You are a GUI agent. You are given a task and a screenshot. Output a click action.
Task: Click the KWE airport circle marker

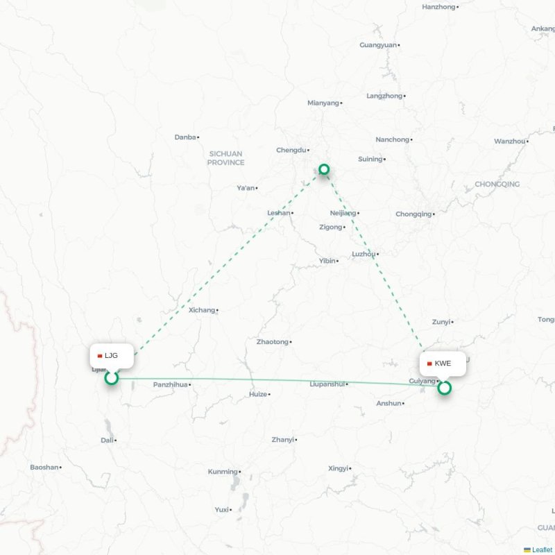tap(444, 388)
